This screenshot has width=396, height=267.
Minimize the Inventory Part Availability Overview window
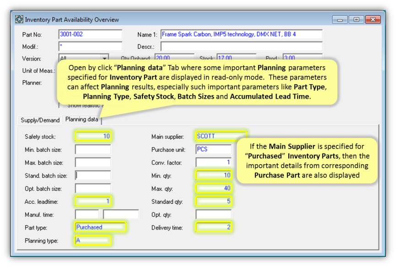(340, 19)
